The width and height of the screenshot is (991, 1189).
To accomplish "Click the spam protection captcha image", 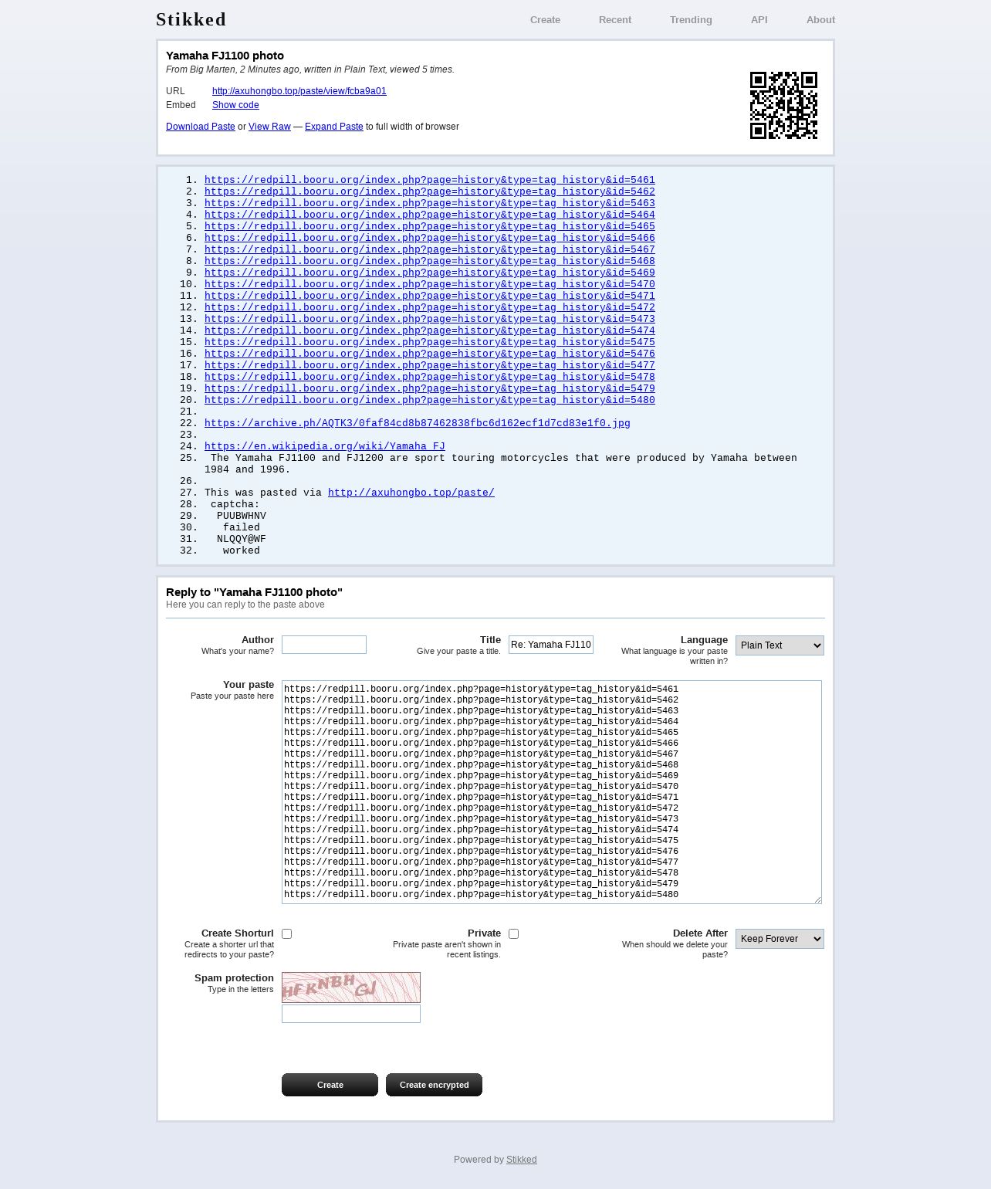I will pyautogui.click(x=351, y=987).
